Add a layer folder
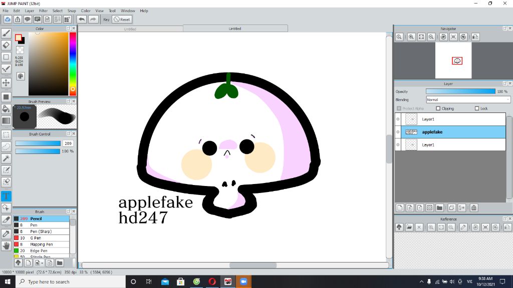513x288 pixels. point(440,207)
